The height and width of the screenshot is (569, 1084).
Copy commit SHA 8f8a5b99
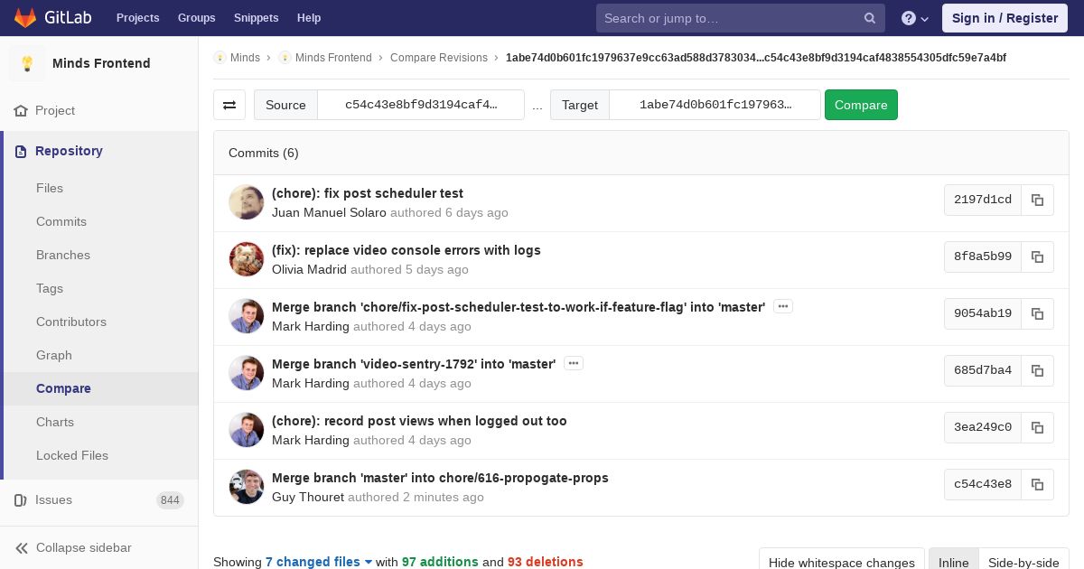pos(1037,257)
